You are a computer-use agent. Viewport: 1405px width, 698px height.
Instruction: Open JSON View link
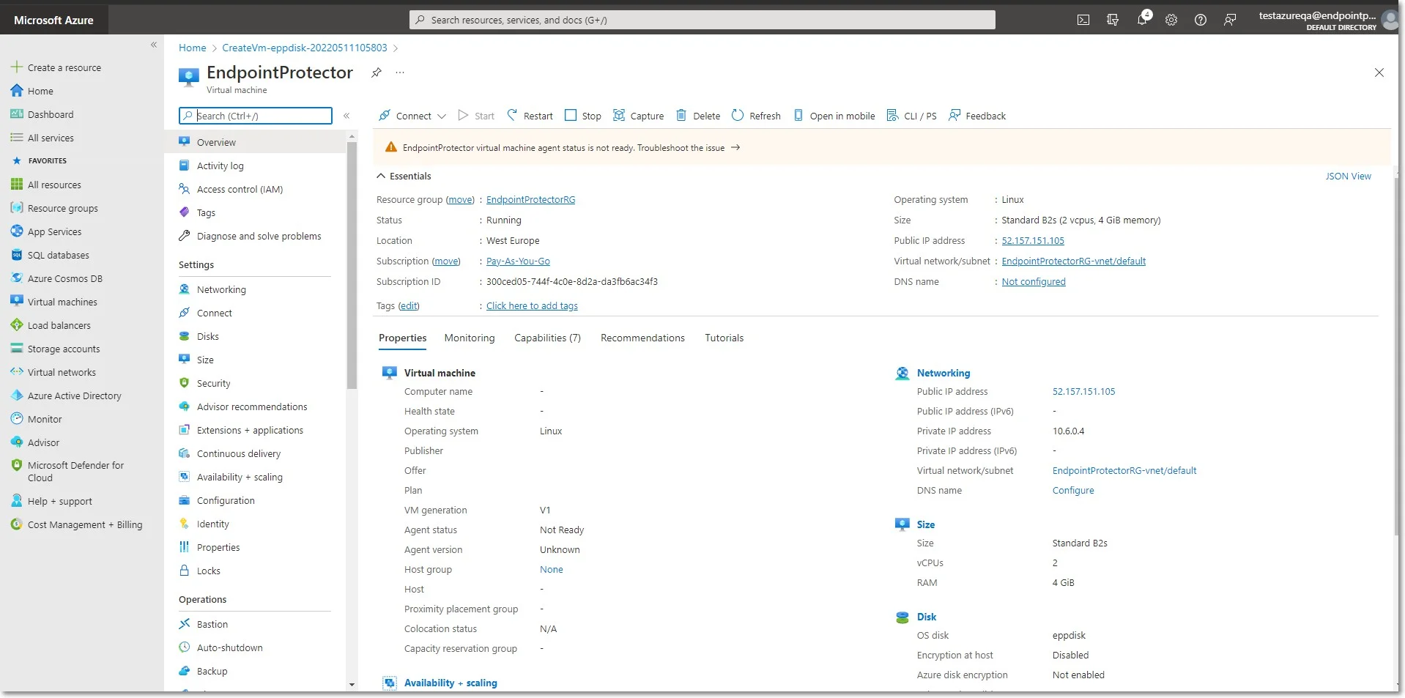(1348, 176)
